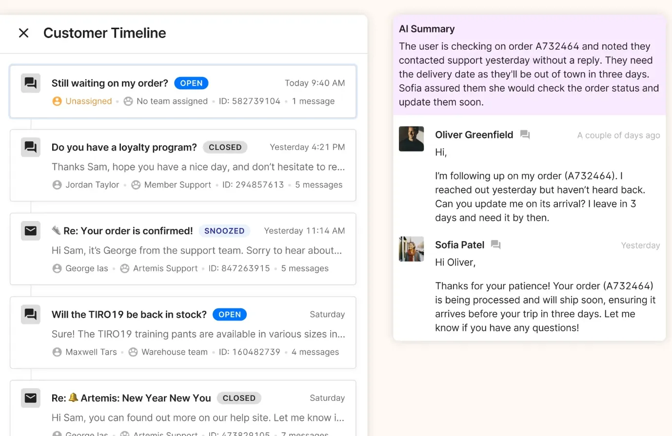Click 'Member Support' team name
672x436 pixels.
[178, 185]
